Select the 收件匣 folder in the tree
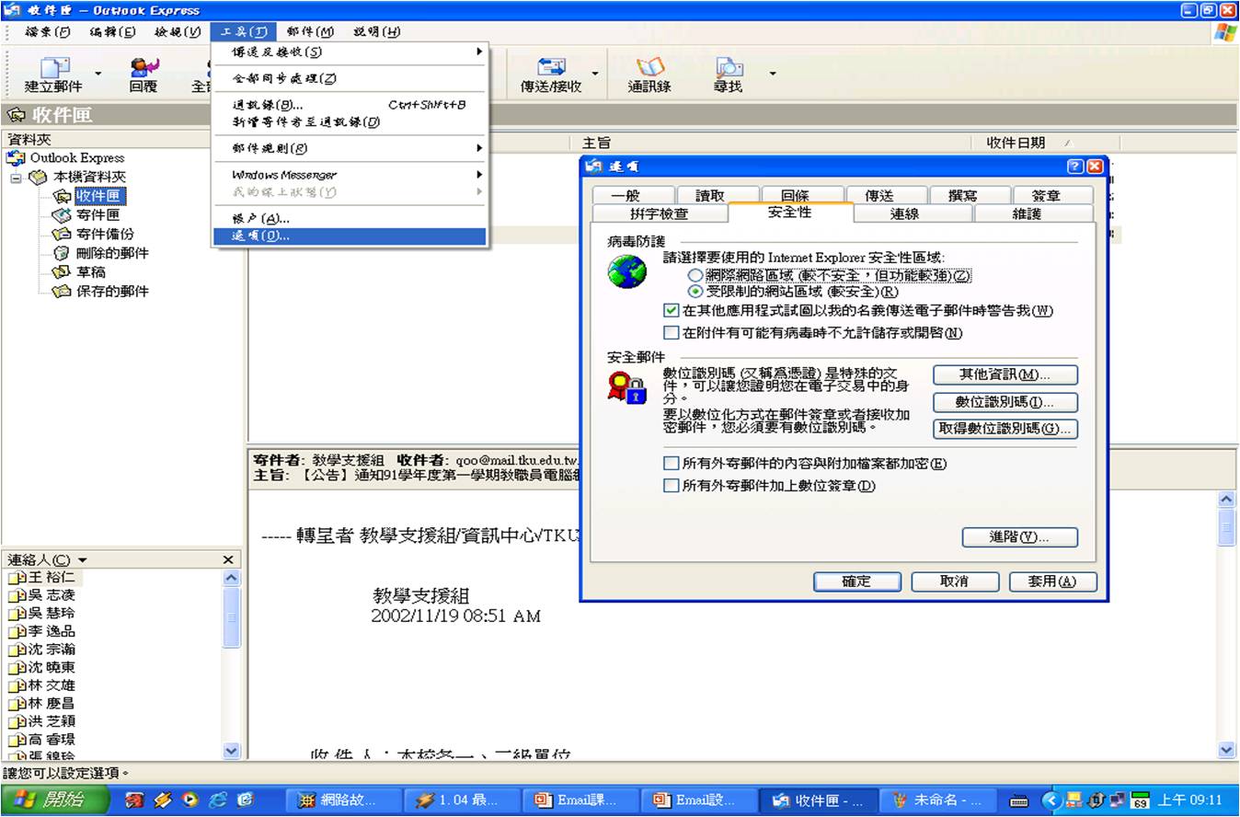The image size is (1240, 817). click(x=99, y=196)
